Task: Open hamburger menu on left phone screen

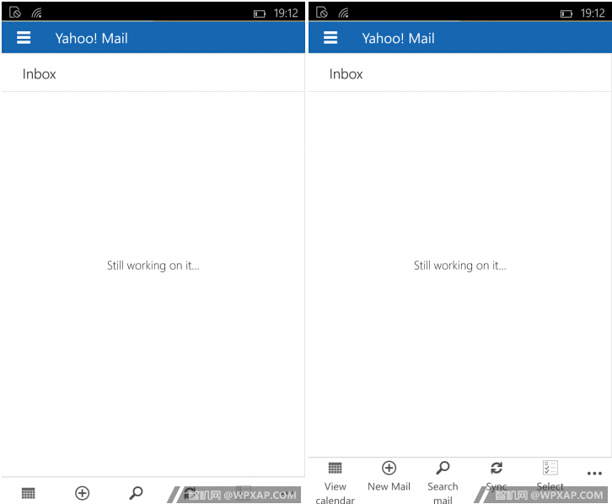Action: pos(24,38)
